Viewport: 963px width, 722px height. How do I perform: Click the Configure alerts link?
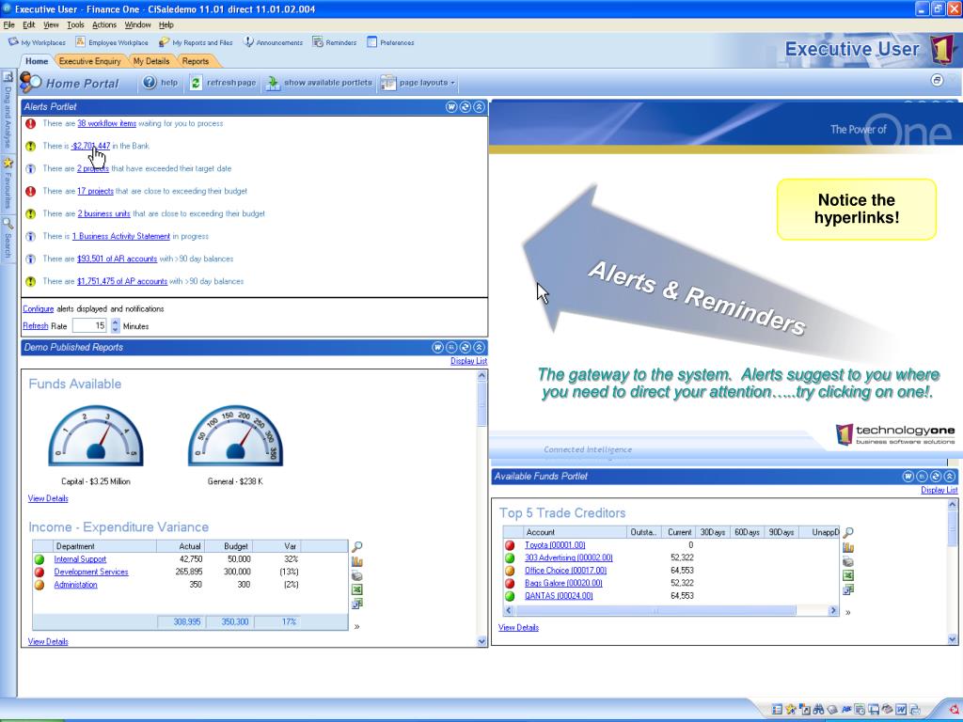point(38,308)
